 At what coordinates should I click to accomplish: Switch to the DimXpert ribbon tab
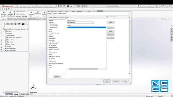pos(23,19)
